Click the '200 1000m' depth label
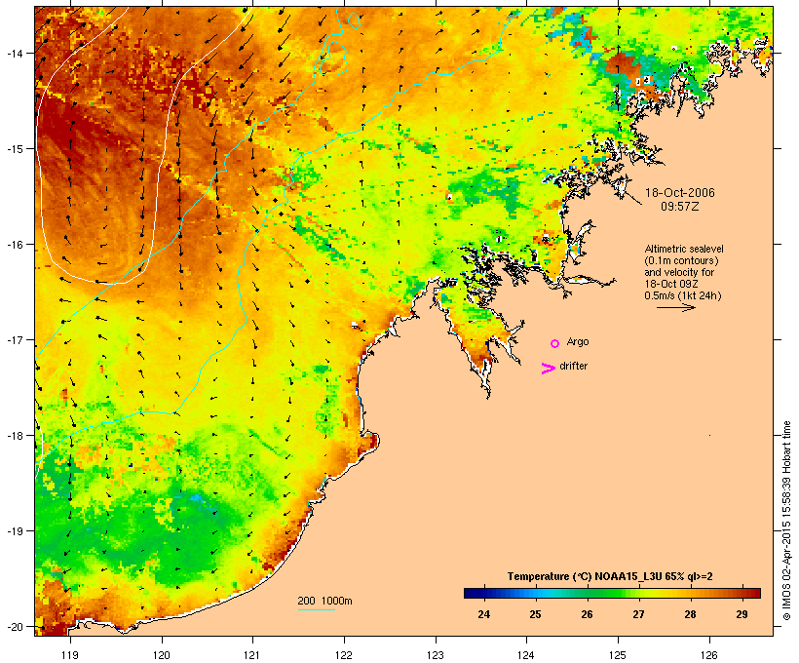Viewport: 799px width, 663px height. (x=324, y=601)
